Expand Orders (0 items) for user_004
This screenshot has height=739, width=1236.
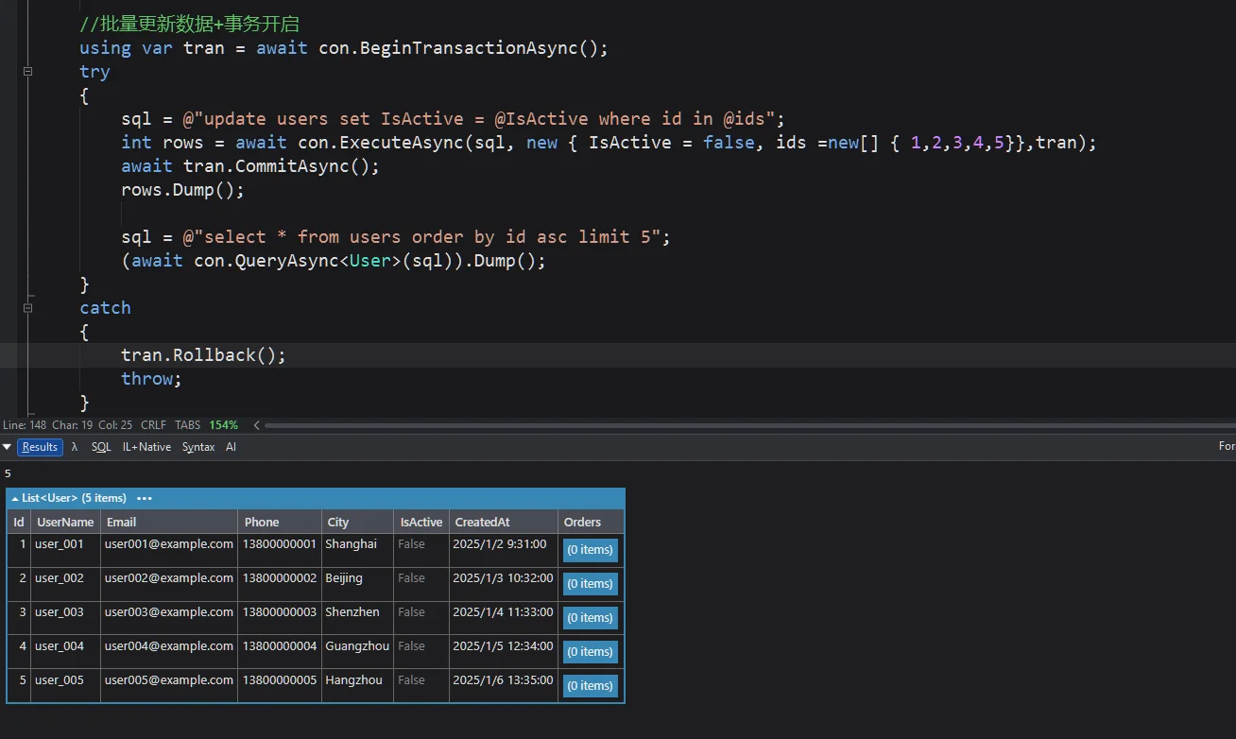591,652
